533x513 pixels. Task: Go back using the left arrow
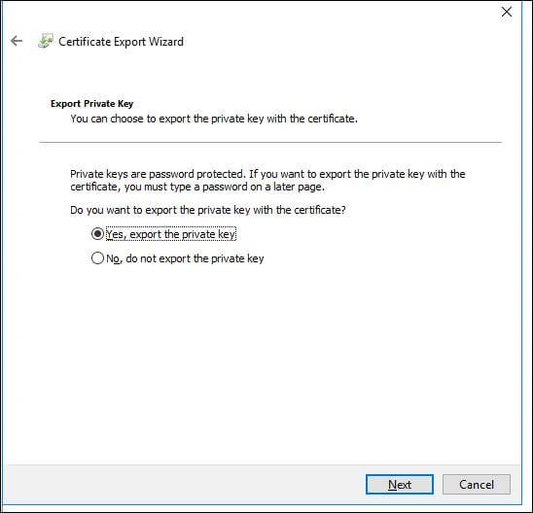17,41
